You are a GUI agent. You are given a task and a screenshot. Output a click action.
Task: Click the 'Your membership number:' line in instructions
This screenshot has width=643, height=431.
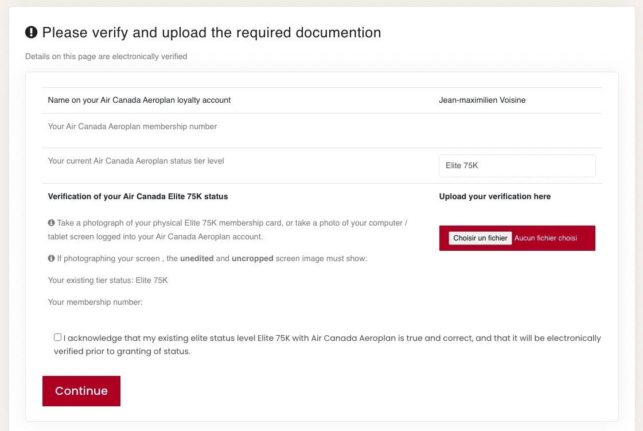tap(95, 302)
